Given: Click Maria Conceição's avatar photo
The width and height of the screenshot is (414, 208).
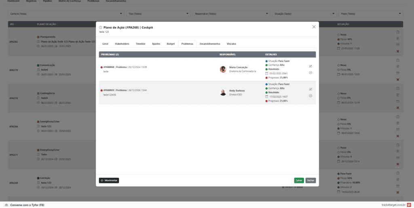Looking at the screenshot, I should pos(223,69).
